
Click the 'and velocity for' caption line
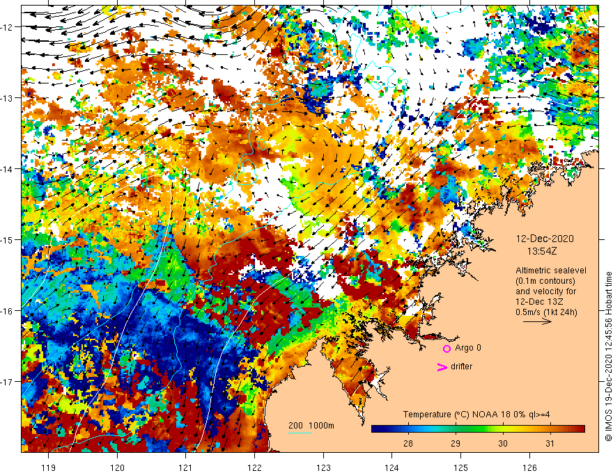545,291
